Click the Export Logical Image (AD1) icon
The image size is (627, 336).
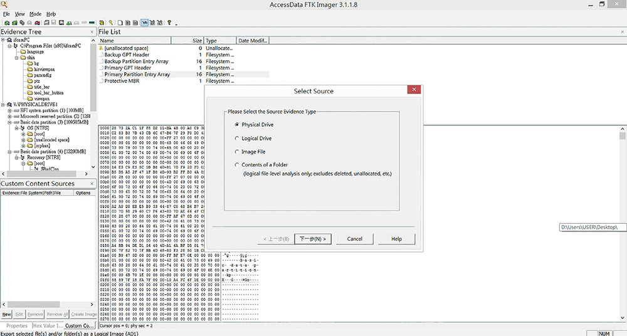(x=61, y=23)
